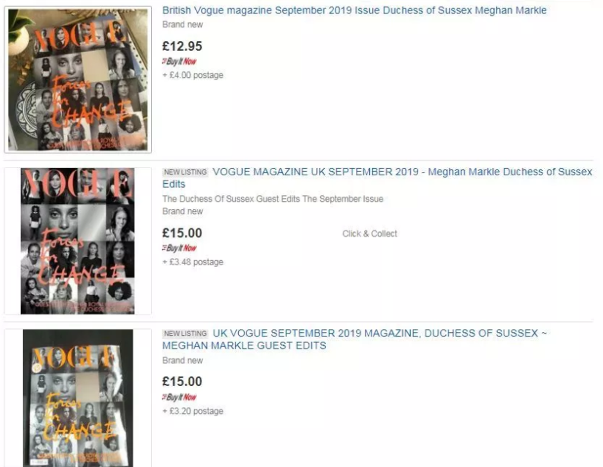Click the New Listing badge on the second listing
Viewport: 603px width, 467px height.
click(x=185, y=172)
